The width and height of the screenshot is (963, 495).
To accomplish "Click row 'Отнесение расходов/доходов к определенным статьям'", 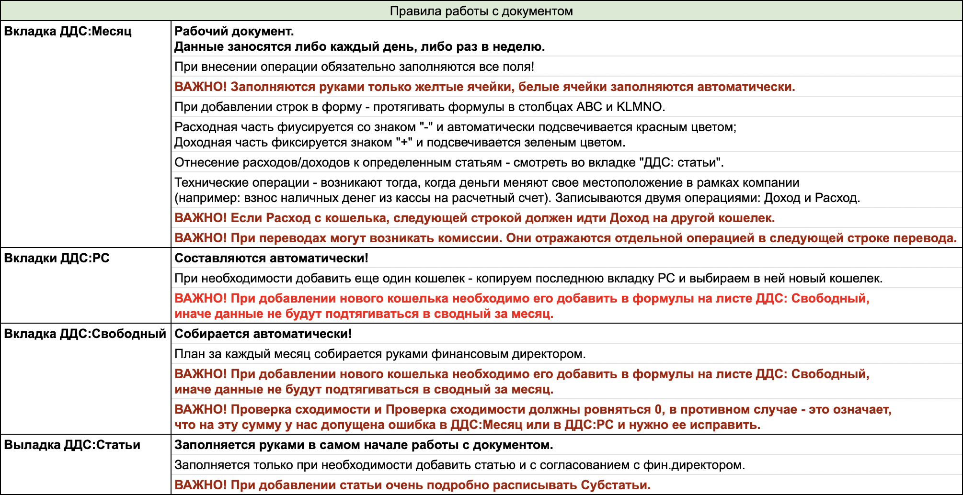I will point(567,162).
